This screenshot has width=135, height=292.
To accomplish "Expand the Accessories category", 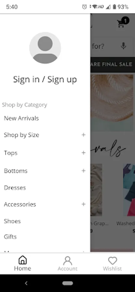I will (84, 204).
